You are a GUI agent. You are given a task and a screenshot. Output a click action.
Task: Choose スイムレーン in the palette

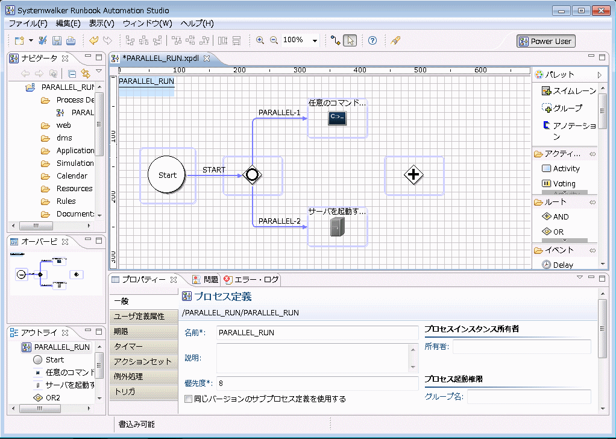(569, 91)
